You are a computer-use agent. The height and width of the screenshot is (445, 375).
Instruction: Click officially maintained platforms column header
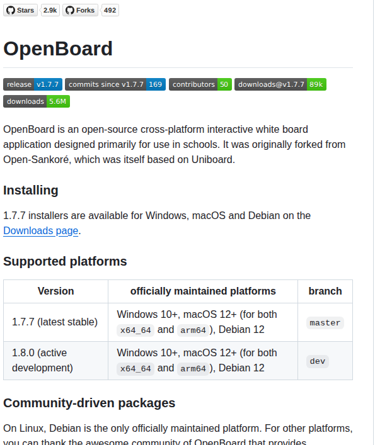(203, 291)
